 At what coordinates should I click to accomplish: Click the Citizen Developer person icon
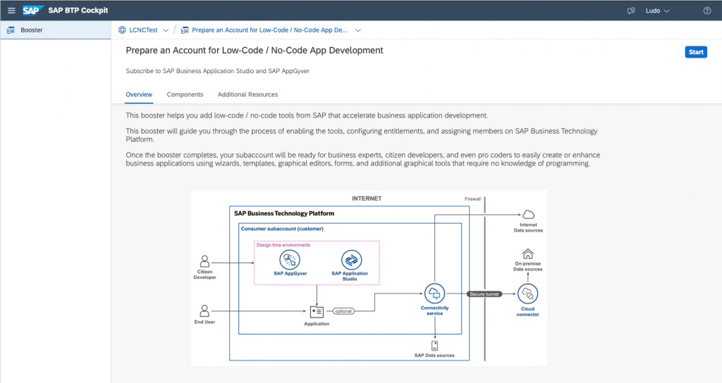204,261
